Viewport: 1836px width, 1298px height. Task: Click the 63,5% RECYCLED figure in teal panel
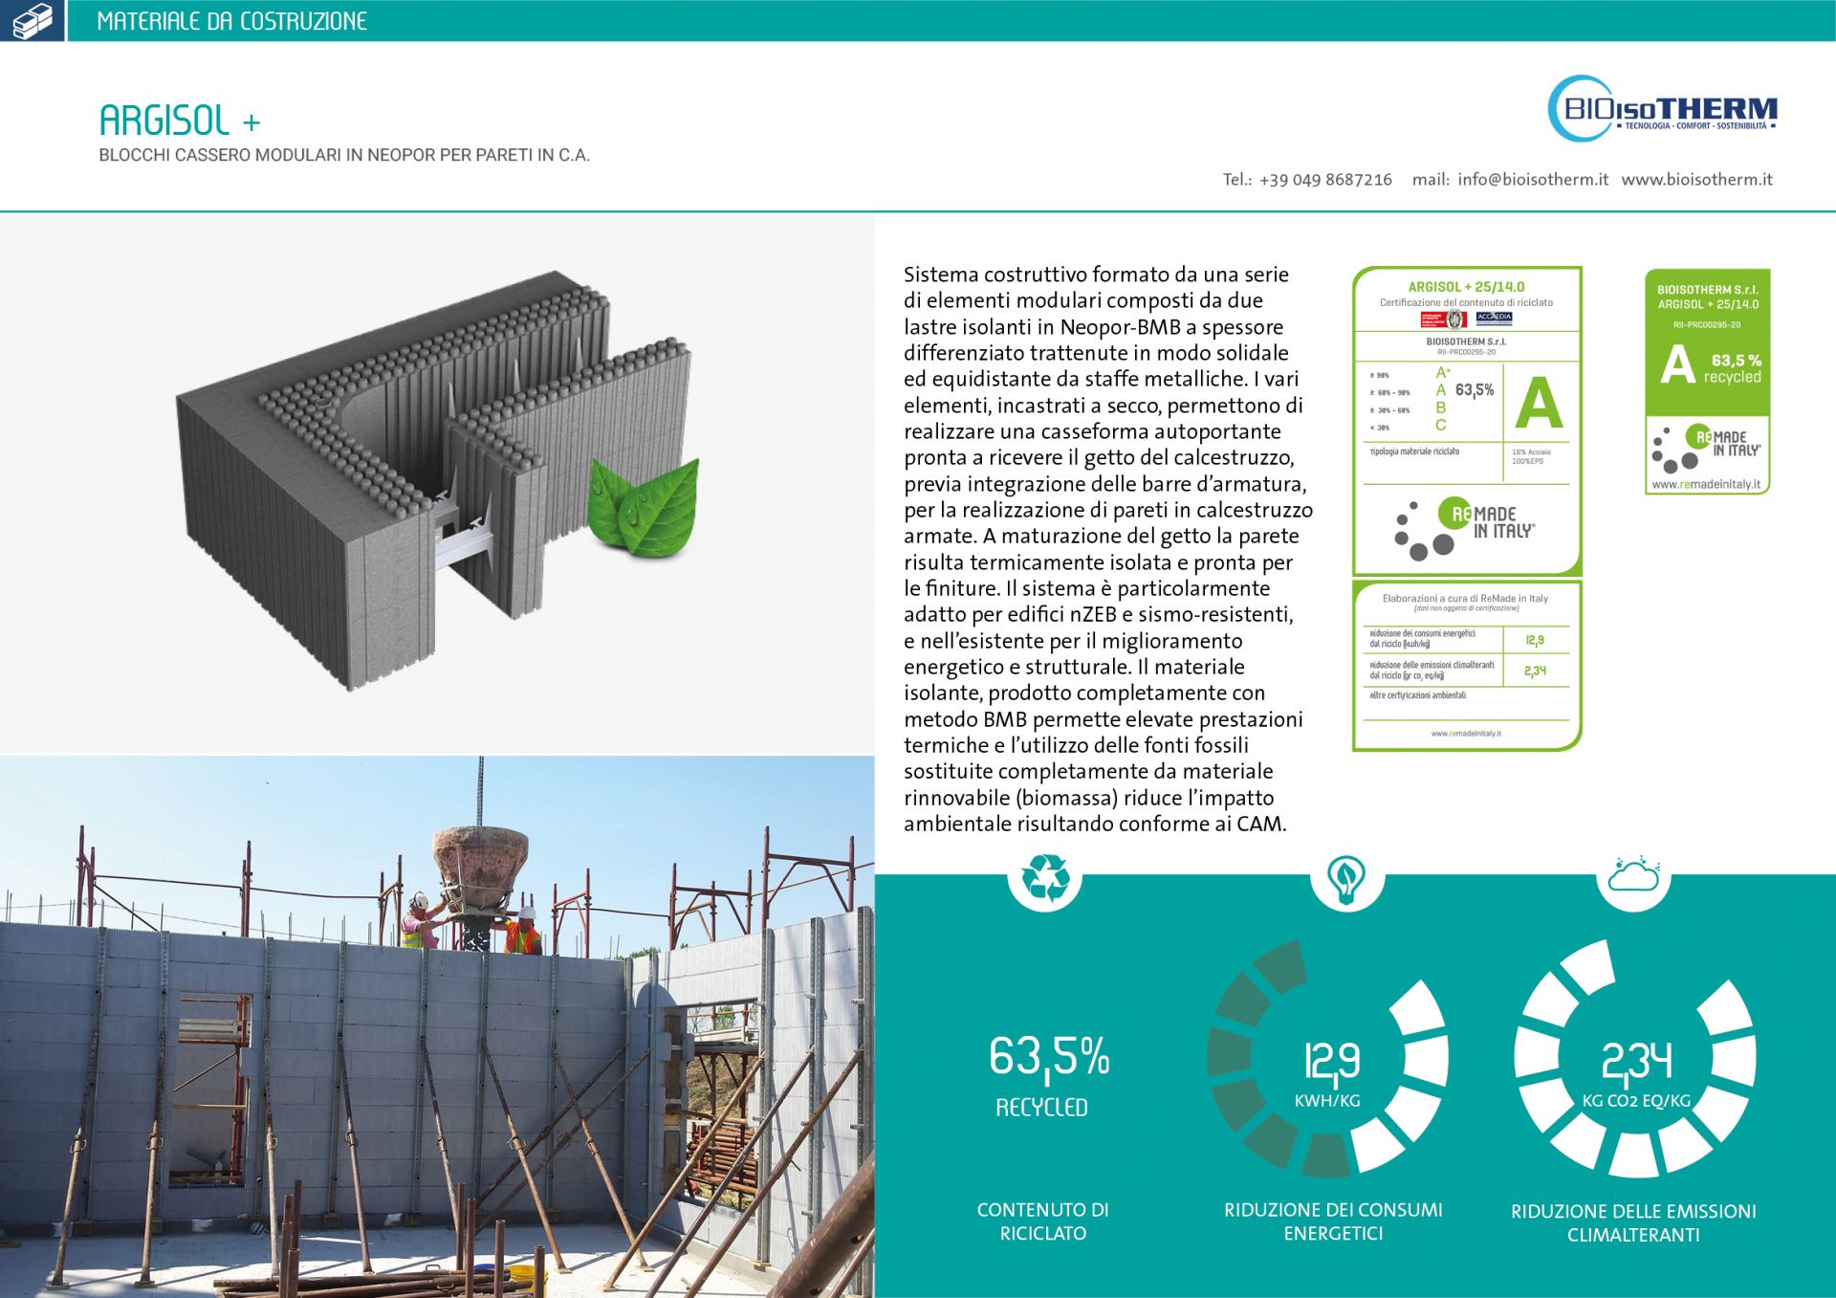(1048, 1077)
